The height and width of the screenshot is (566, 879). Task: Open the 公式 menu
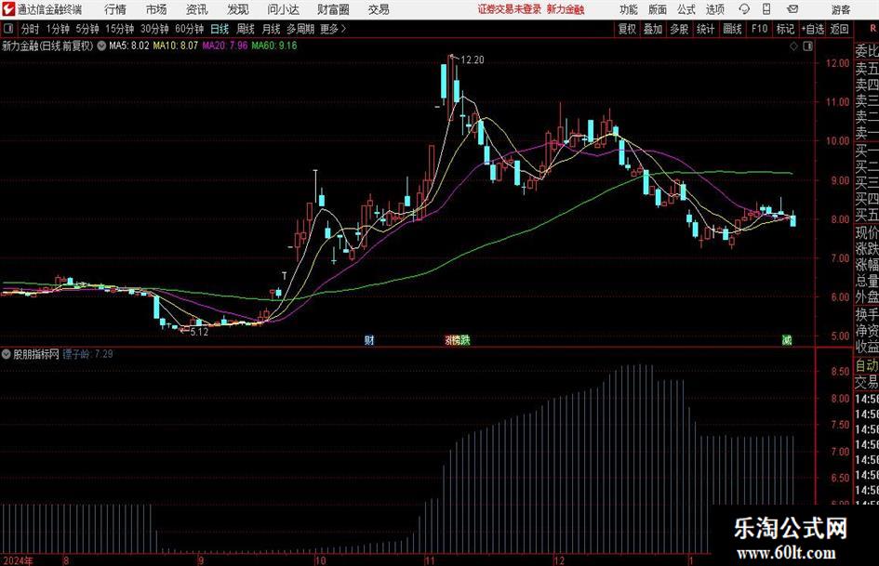click(x=686, y=9)
